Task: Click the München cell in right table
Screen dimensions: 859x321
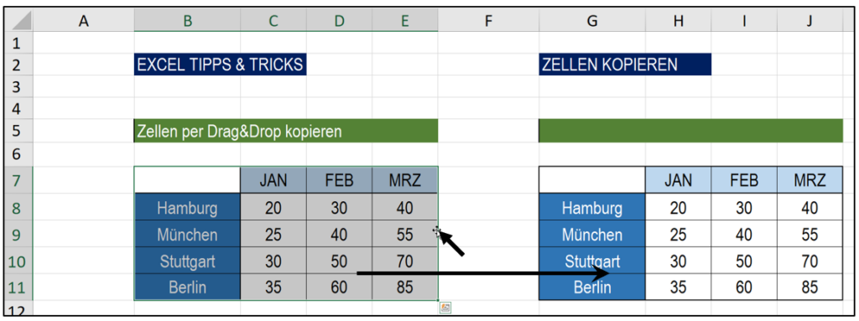Action: 591,235
